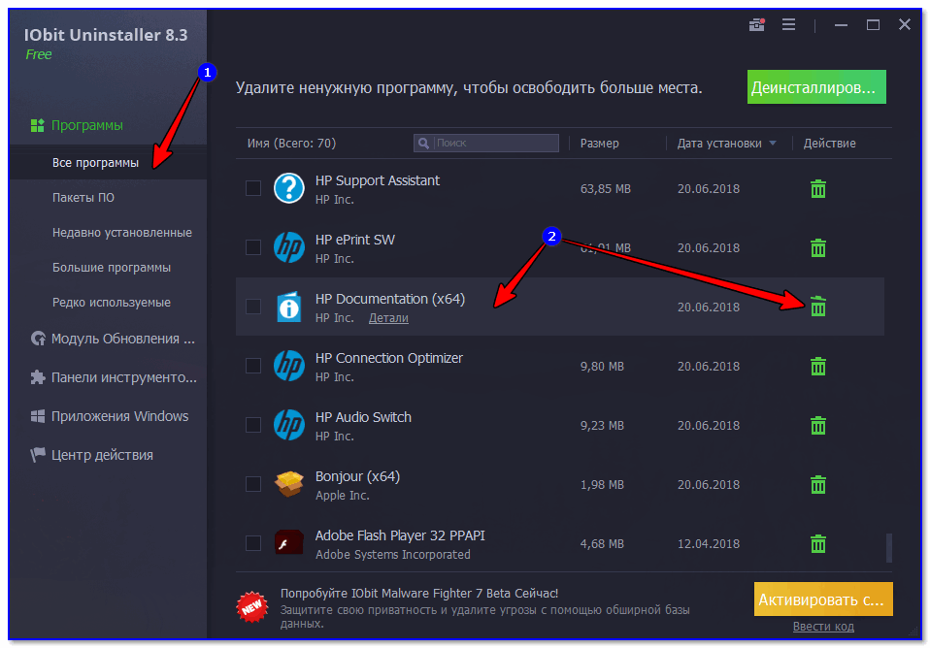Click the Действие column header
Image resolution: width=930 pixels, height=648 pixels.
pos(829,143)
